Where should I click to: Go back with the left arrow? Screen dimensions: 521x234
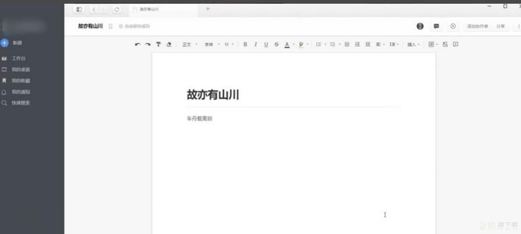[94, 9]
